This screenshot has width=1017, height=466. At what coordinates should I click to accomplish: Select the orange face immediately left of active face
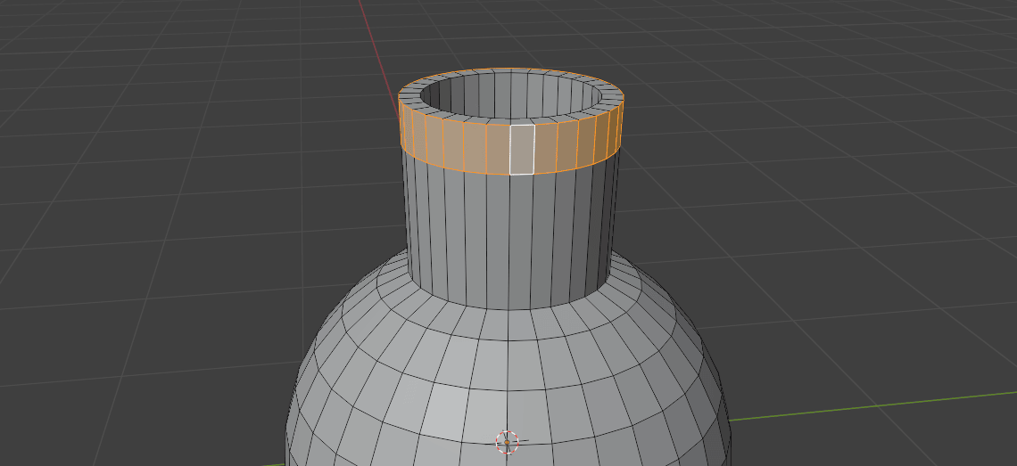coord(498,149)
